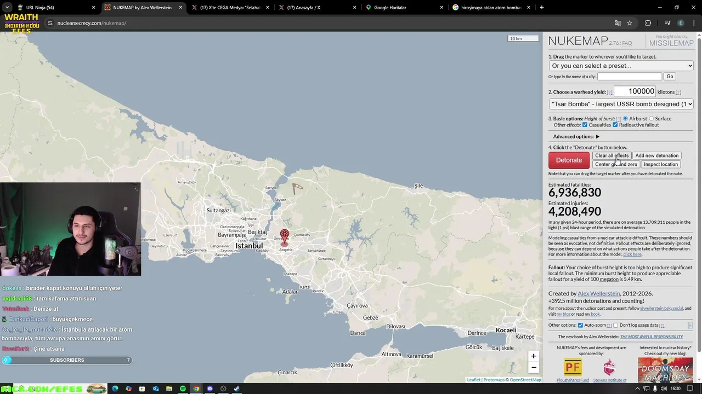Open the Alex Wellerstein creator link
Screen dimensions: 702x394
click(x=599, y=293)
